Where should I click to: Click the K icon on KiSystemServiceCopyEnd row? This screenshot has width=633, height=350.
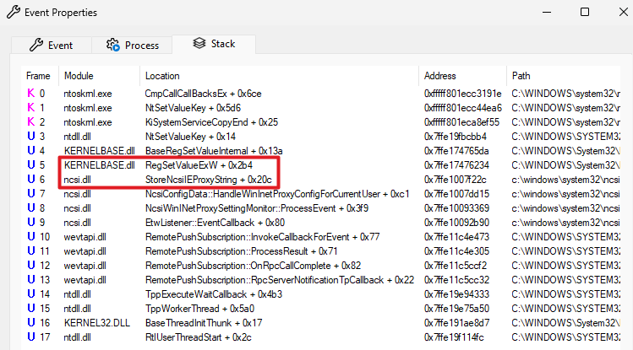(31, 122)
